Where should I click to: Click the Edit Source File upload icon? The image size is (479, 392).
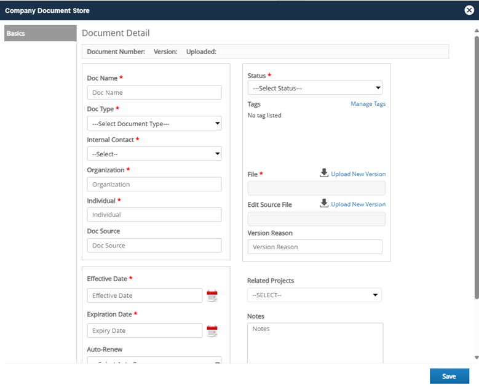(324, 203)
